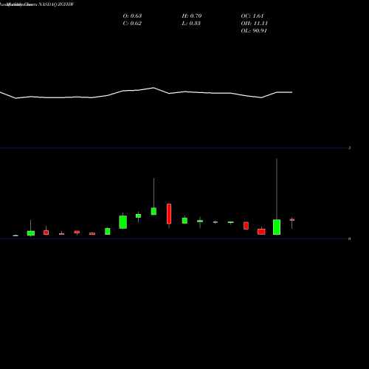Click the upper blue gridline axis label
Viewport: 369px width, 369px height.
pyautogui.click(x=349, y=148)
